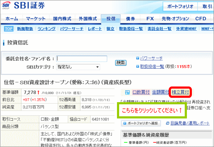The width and height of the screenshot is (214, 147).
Task: Open the 目論見書/運用レポート link
Action: point(190,123)
